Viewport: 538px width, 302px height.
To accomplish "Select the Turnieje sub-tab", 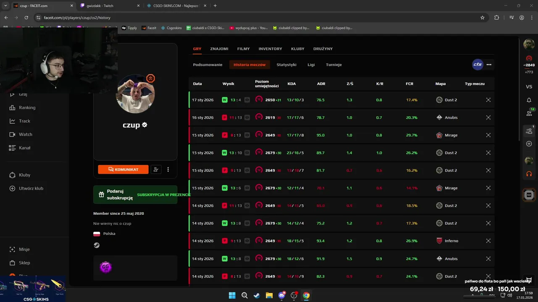I will (x=334, y=65).
